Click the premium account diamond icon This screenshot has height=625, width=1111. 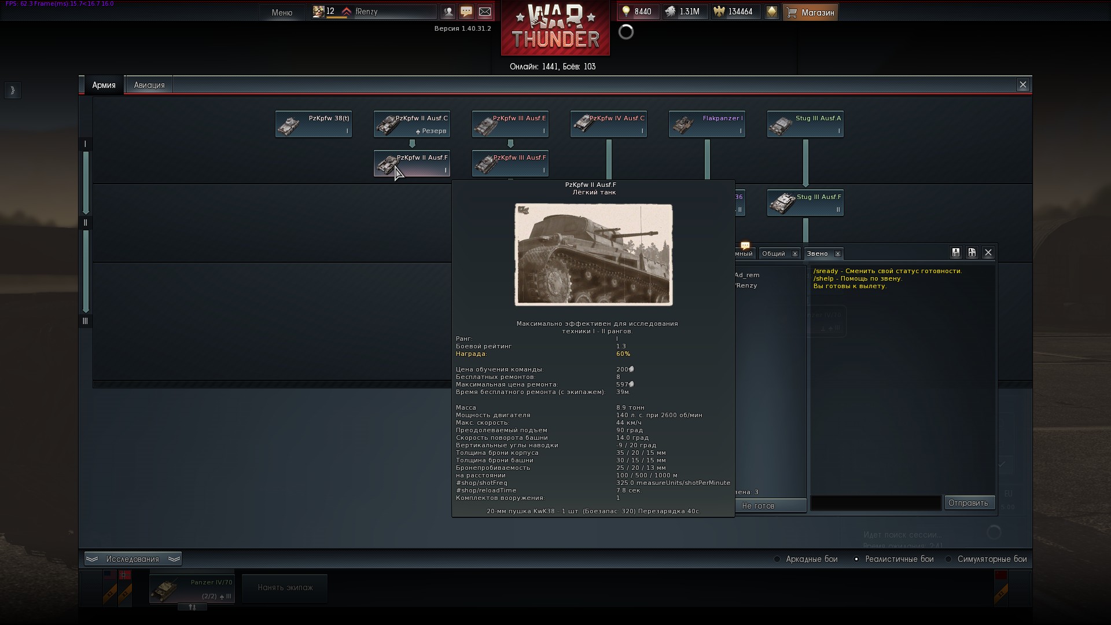click(x=771, y=12)
